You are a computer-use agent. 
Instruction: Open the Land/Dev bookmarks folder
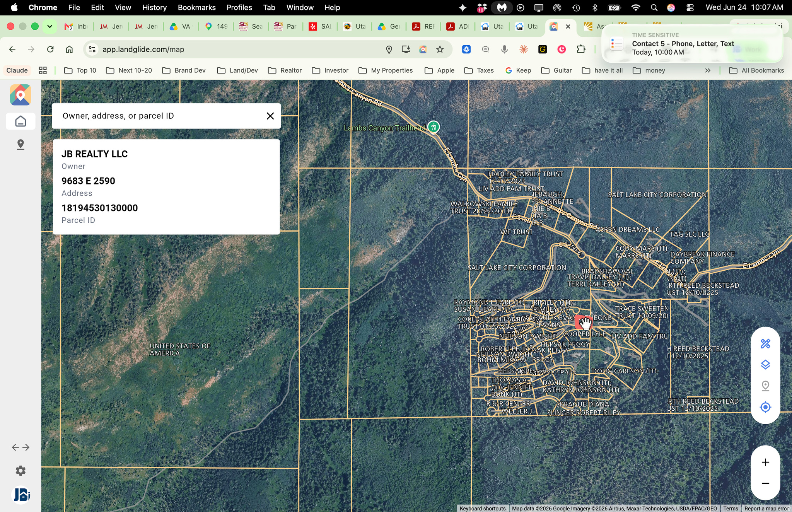click(237, 70)
